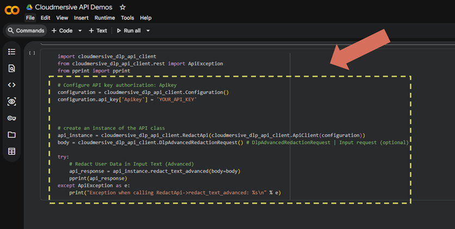Click the print exception message line
Image resolution: width=455 pixels, height=229 pixels.
click(175, 192)
